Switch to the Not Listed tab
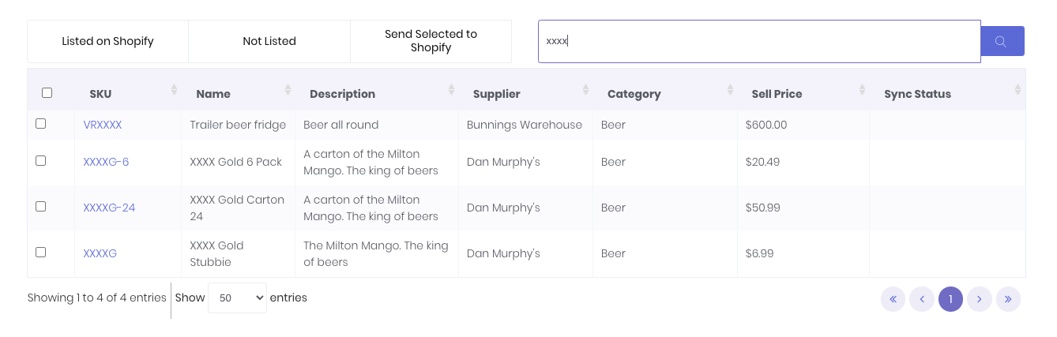The height and width of the screenshot is (337, 1057). pos(269,41)
